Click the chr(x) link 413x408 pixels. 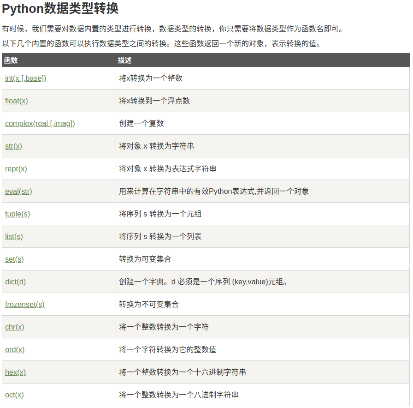[14, 327]
